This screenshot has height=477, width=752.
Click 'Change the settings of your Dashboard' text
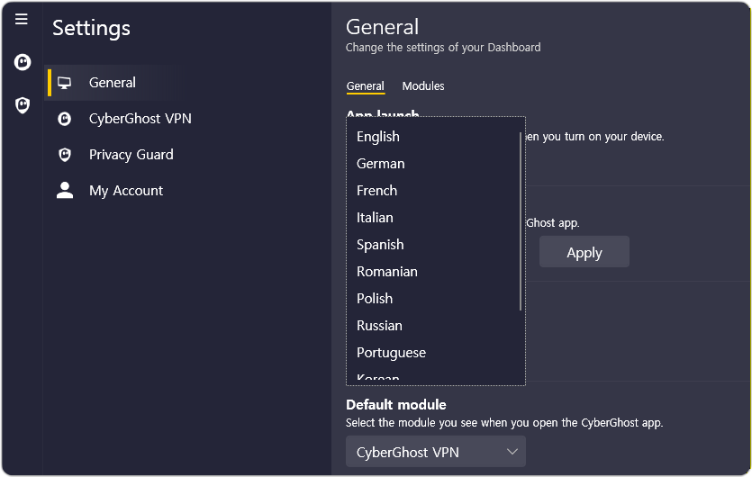[x=443, y=48]
